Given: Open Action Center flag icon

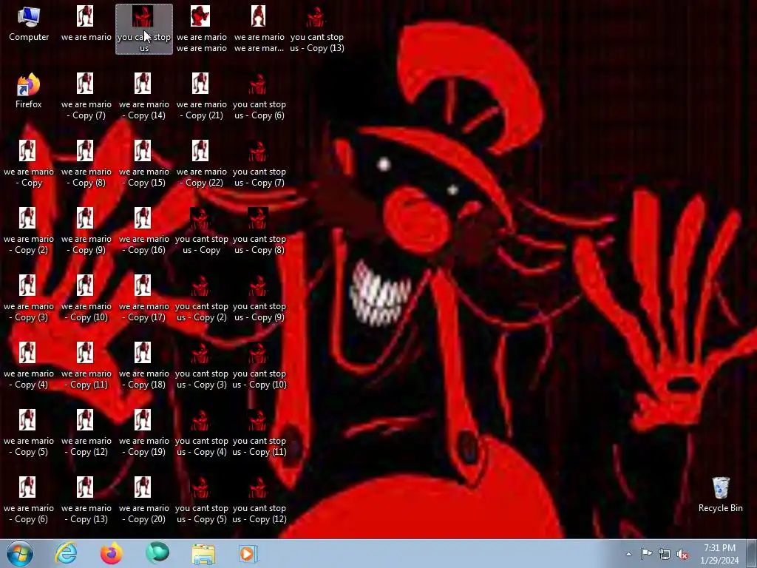Looking at the screenshot, I should pos(646,554).
